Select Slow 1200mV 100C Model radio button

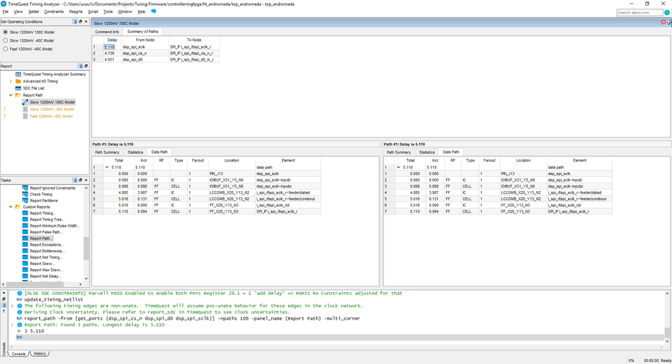pos(6,32)
